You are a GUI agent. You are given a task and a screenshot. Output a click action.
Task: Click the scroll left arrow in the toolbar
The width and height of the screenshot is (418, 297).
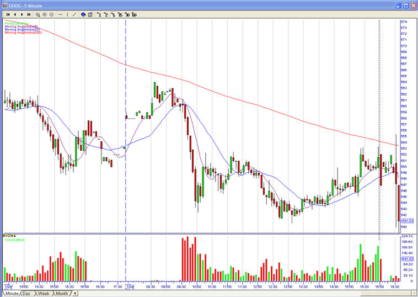(15, 14)
